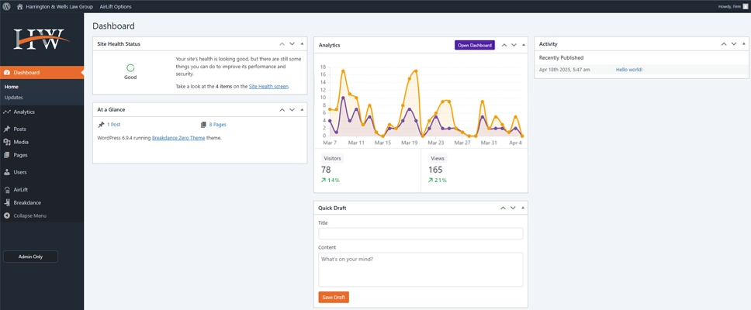751x310 pixels.
Task: Move Analytics widget down
Action: (x=514, y=45)
